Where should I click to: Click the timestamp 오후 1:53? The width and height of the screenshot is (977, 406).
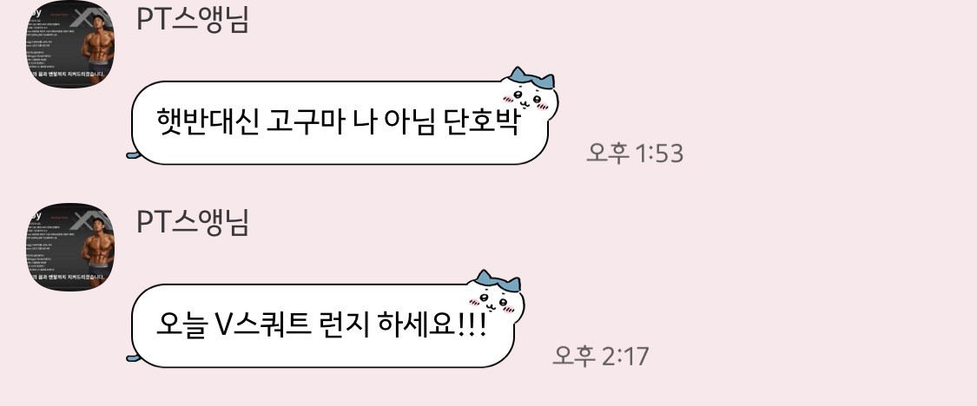(635, 154)
